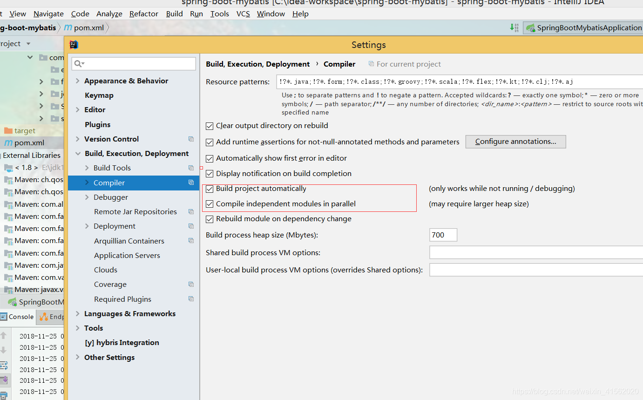This screenshot has height=400, width=643.
Task: Click the 'For current project' icon in breadcrumb
Action: coord(371,64)
